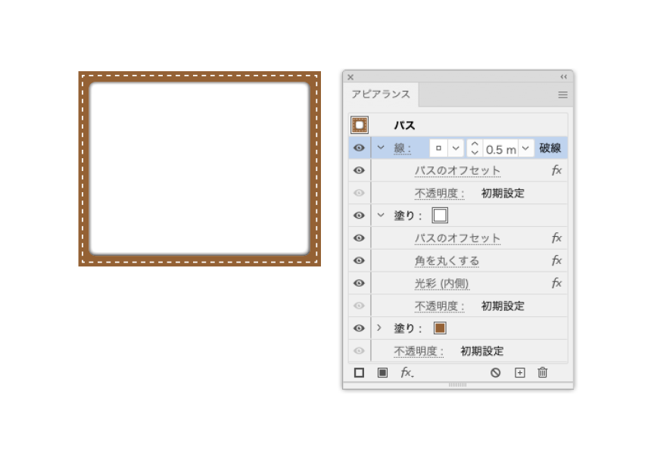
Task: Click the Duplicate Selected Item icon
Action: (x=519, y=373)
